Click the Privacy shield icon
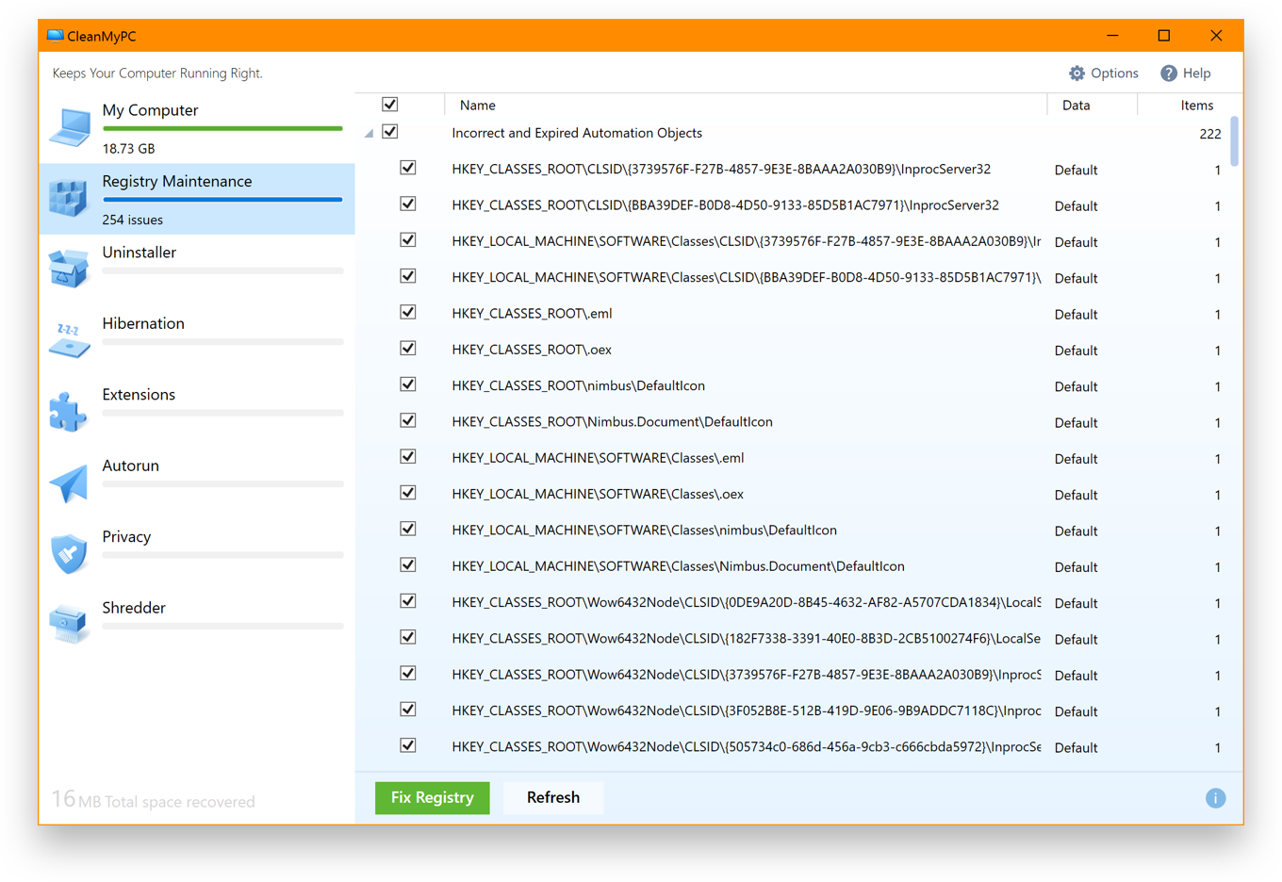 click(x=69, y=553)
